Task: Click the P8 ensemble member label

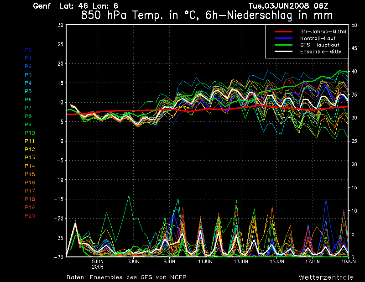Action: pos(28,116)
